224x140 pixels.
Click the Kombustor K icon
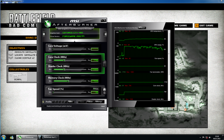44,34
